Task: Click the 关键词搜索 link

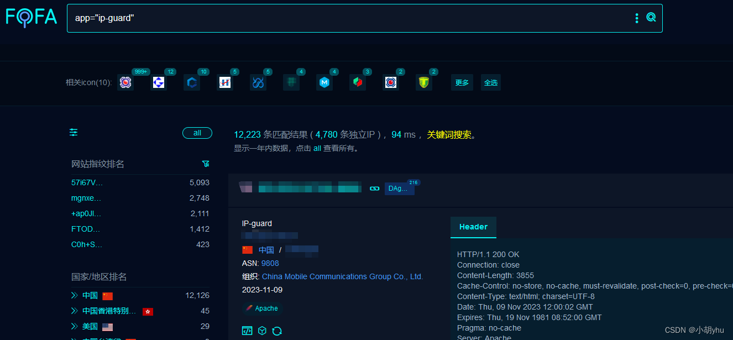Action: [449, 134]
